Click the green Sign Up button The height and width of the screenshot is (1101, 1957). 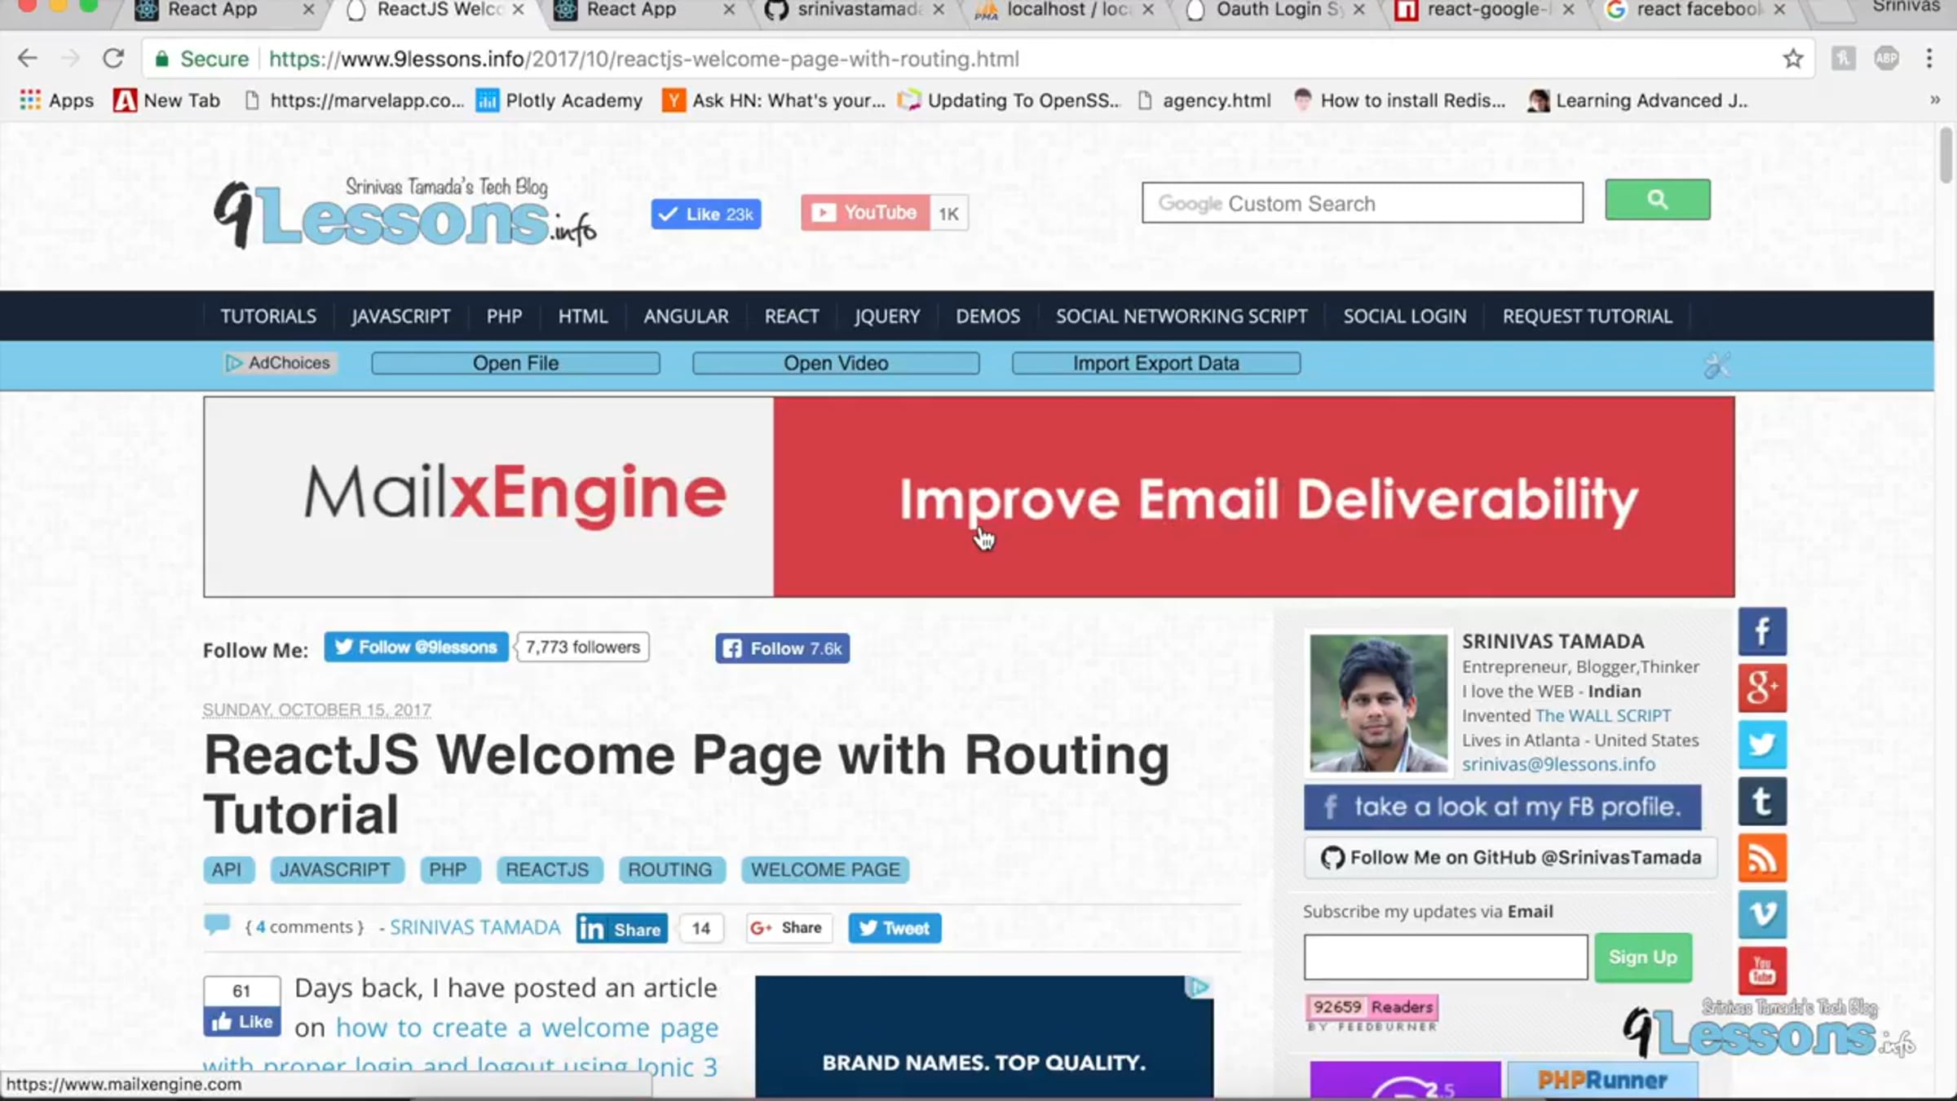coord(1642,957)
